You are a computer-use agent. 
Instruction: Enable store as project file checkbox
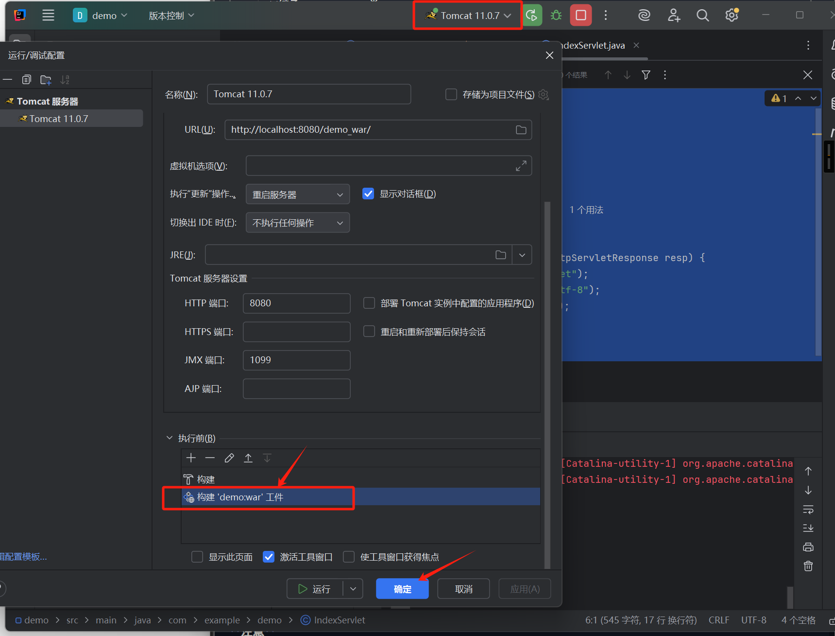coord(451,94)
